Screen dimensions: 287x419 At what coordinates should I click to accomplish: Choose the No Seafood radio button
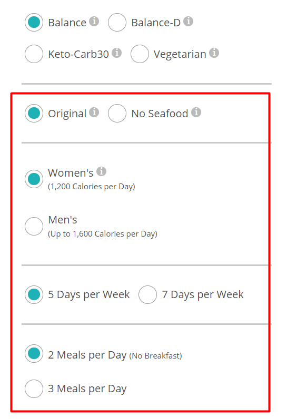[x=117, y=114]
